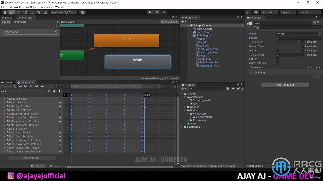Lock the Hierarchy panel
This screenshot has height=181, width=323.
pyautogui.click(x=238, y=18)
